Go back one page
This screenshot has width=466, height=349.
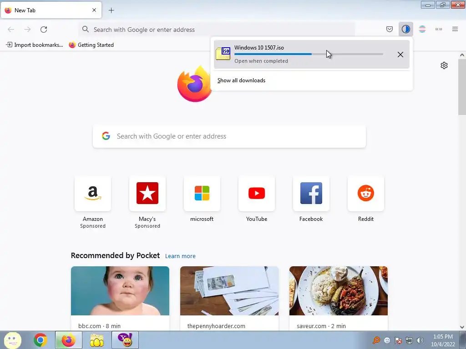tap(11, 30)
